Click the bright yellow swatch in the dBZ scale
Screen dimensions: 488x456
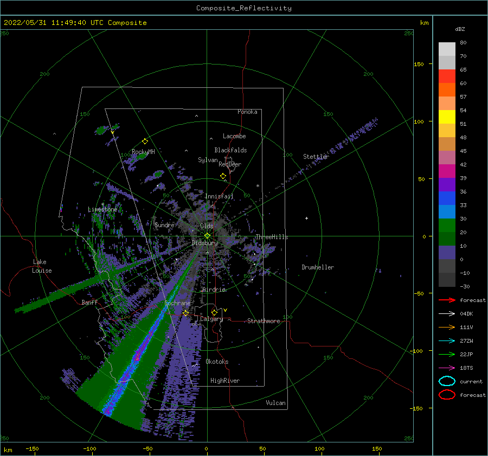(x=447, y=117)
